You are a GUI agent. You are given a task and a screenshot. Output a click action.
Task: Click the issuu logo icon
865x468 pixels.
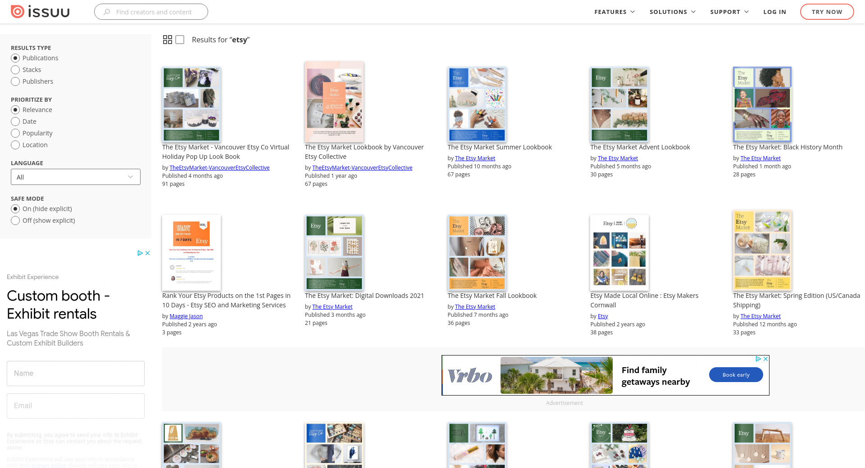tap(18, 12)
